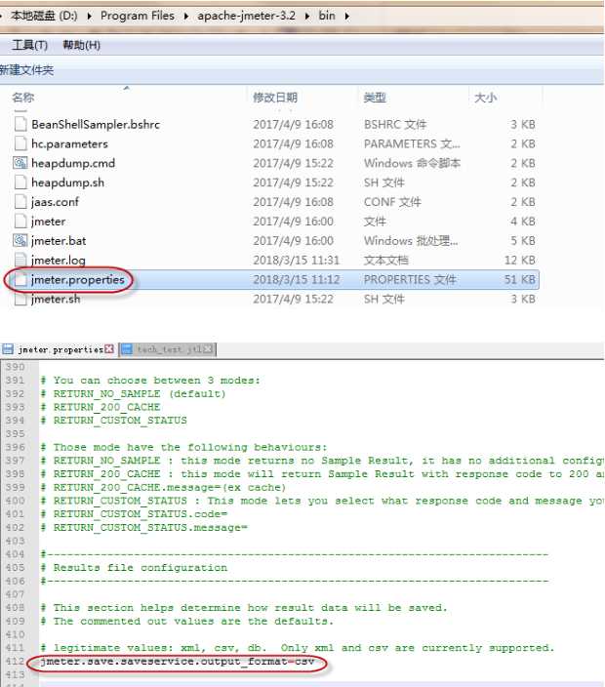Click the BeanShellSampler.bshrc file icon
Screen dimensions: 605x687
coord(20,125)
